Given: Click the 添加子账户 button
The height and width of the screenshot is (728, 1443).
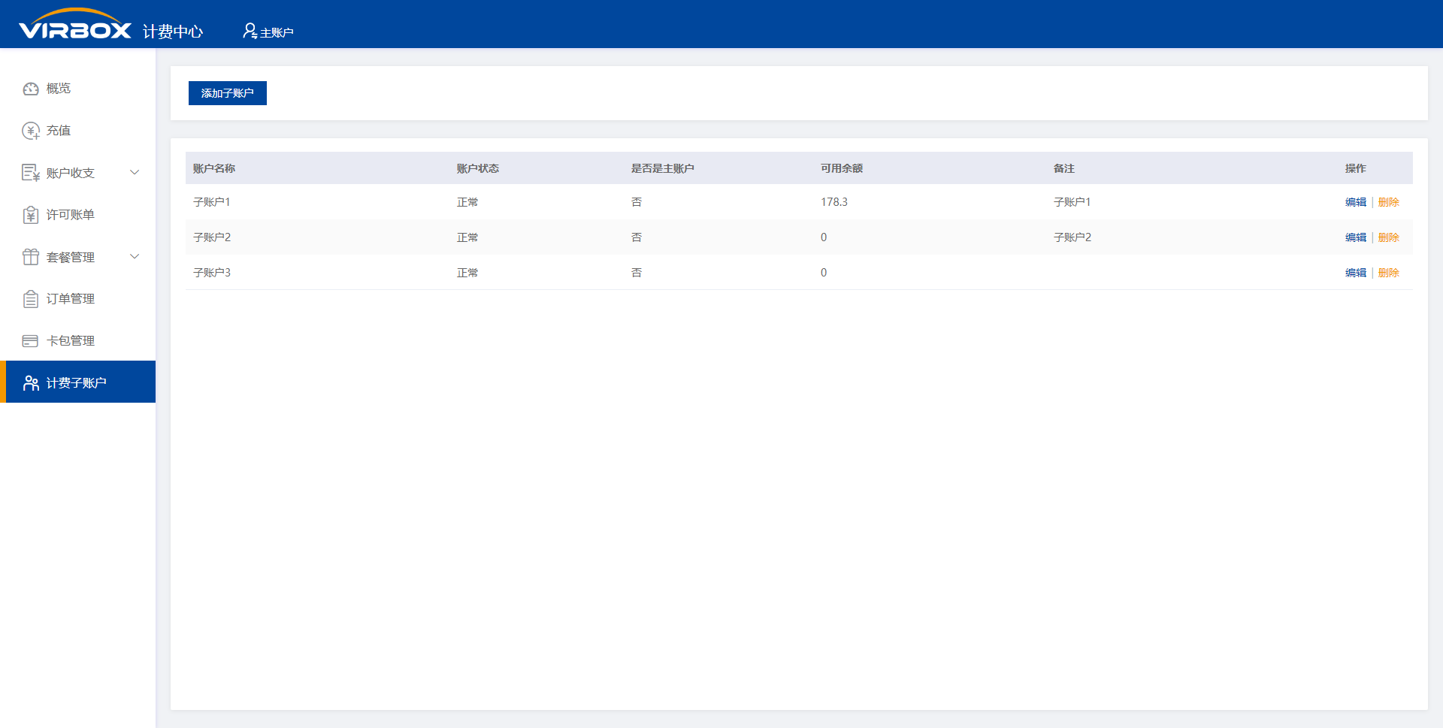Looking at the screenshot, I should tap(228, 93).
